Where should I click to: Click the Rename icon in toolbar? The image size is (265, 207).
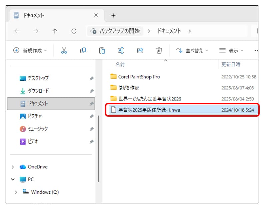121,51
